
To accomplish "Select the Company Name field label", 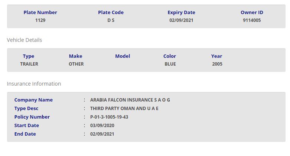I will 33,100.
